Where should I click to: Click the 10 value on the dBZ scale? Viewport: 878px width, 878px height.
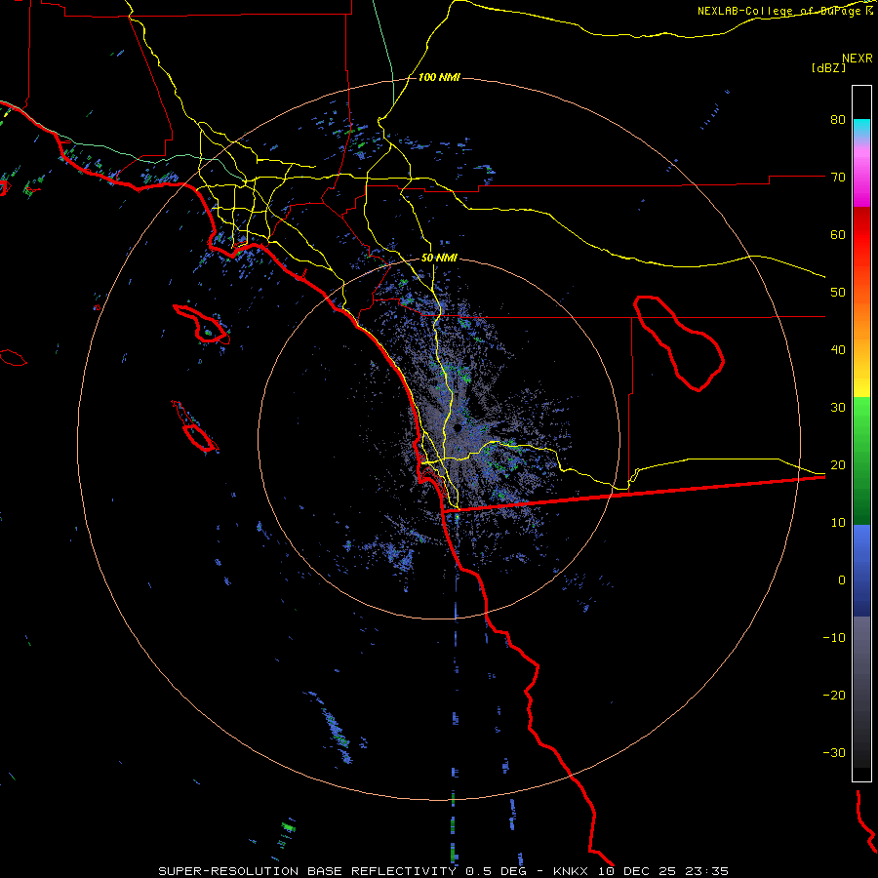pyautogui.click(x=838, y=523)
